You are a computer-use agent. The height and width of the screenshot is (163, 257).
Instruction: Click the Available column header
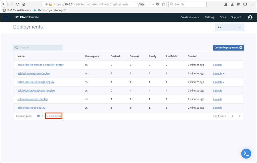coord(171,56)
